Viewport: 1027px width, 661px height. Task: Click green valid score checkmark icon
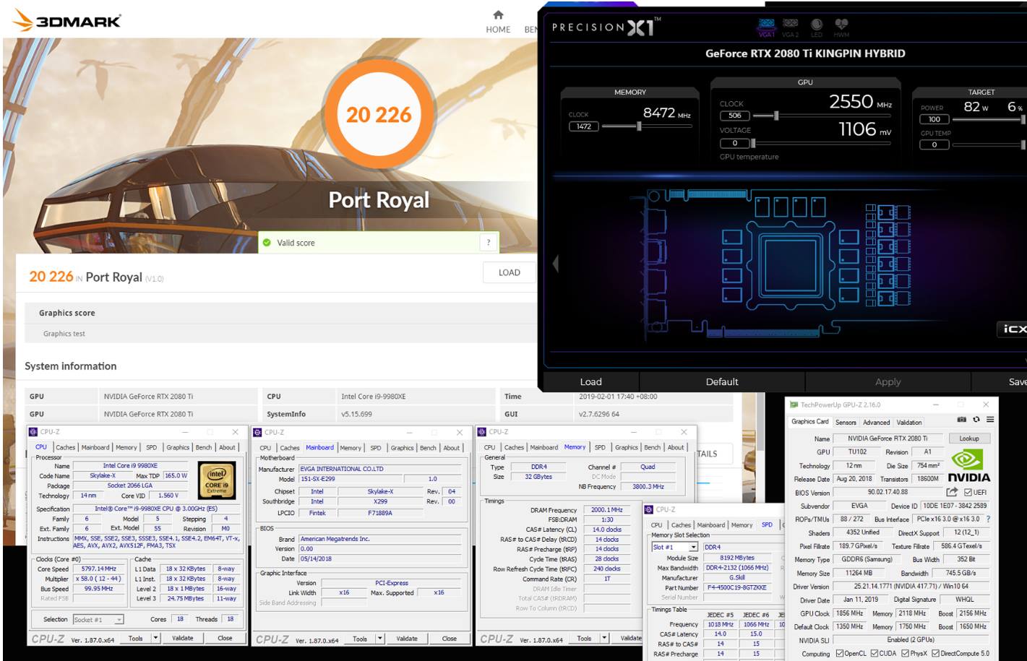tap(267, 243)
